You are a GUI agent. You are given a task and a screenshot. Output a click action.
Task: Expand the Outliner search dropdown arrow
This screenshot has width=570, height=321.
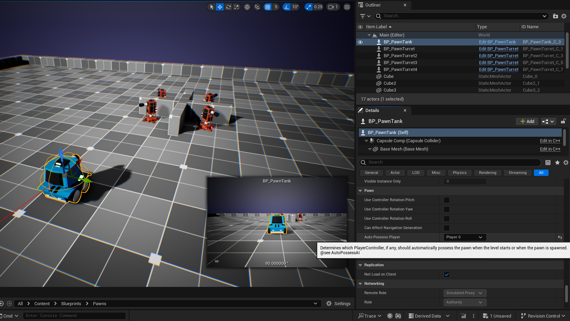(x=544, y=16)
